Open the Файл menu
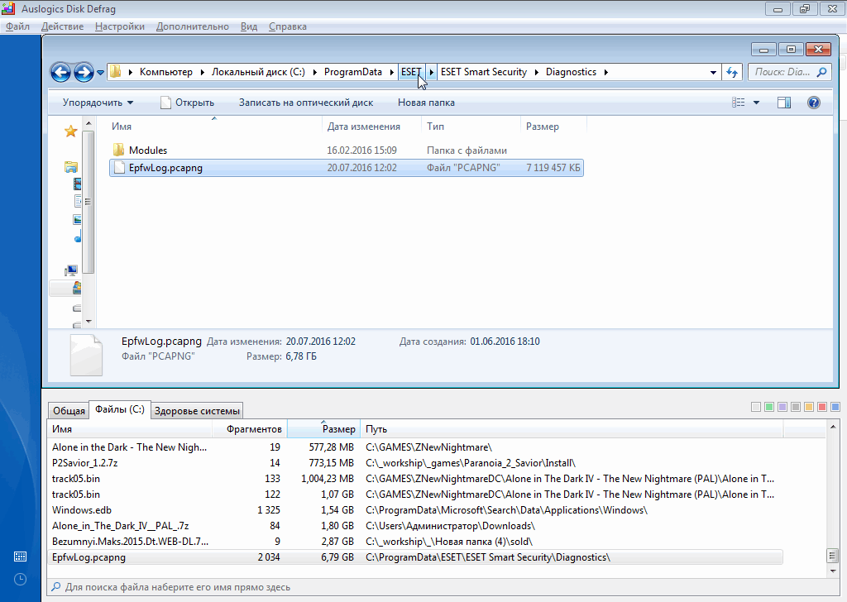The image size is (847, 602). coord(18,26)
